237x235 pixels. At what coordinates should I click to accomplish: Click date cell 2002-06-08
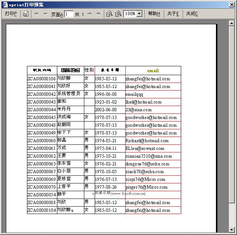tap(110, 110)
